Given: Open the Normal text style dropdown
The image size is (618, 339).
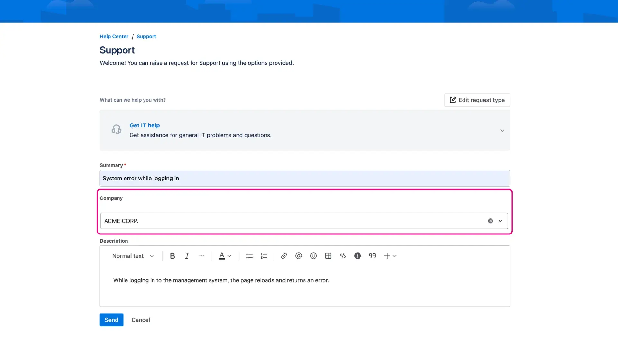Looking at the screenshot, I should 133,256.
